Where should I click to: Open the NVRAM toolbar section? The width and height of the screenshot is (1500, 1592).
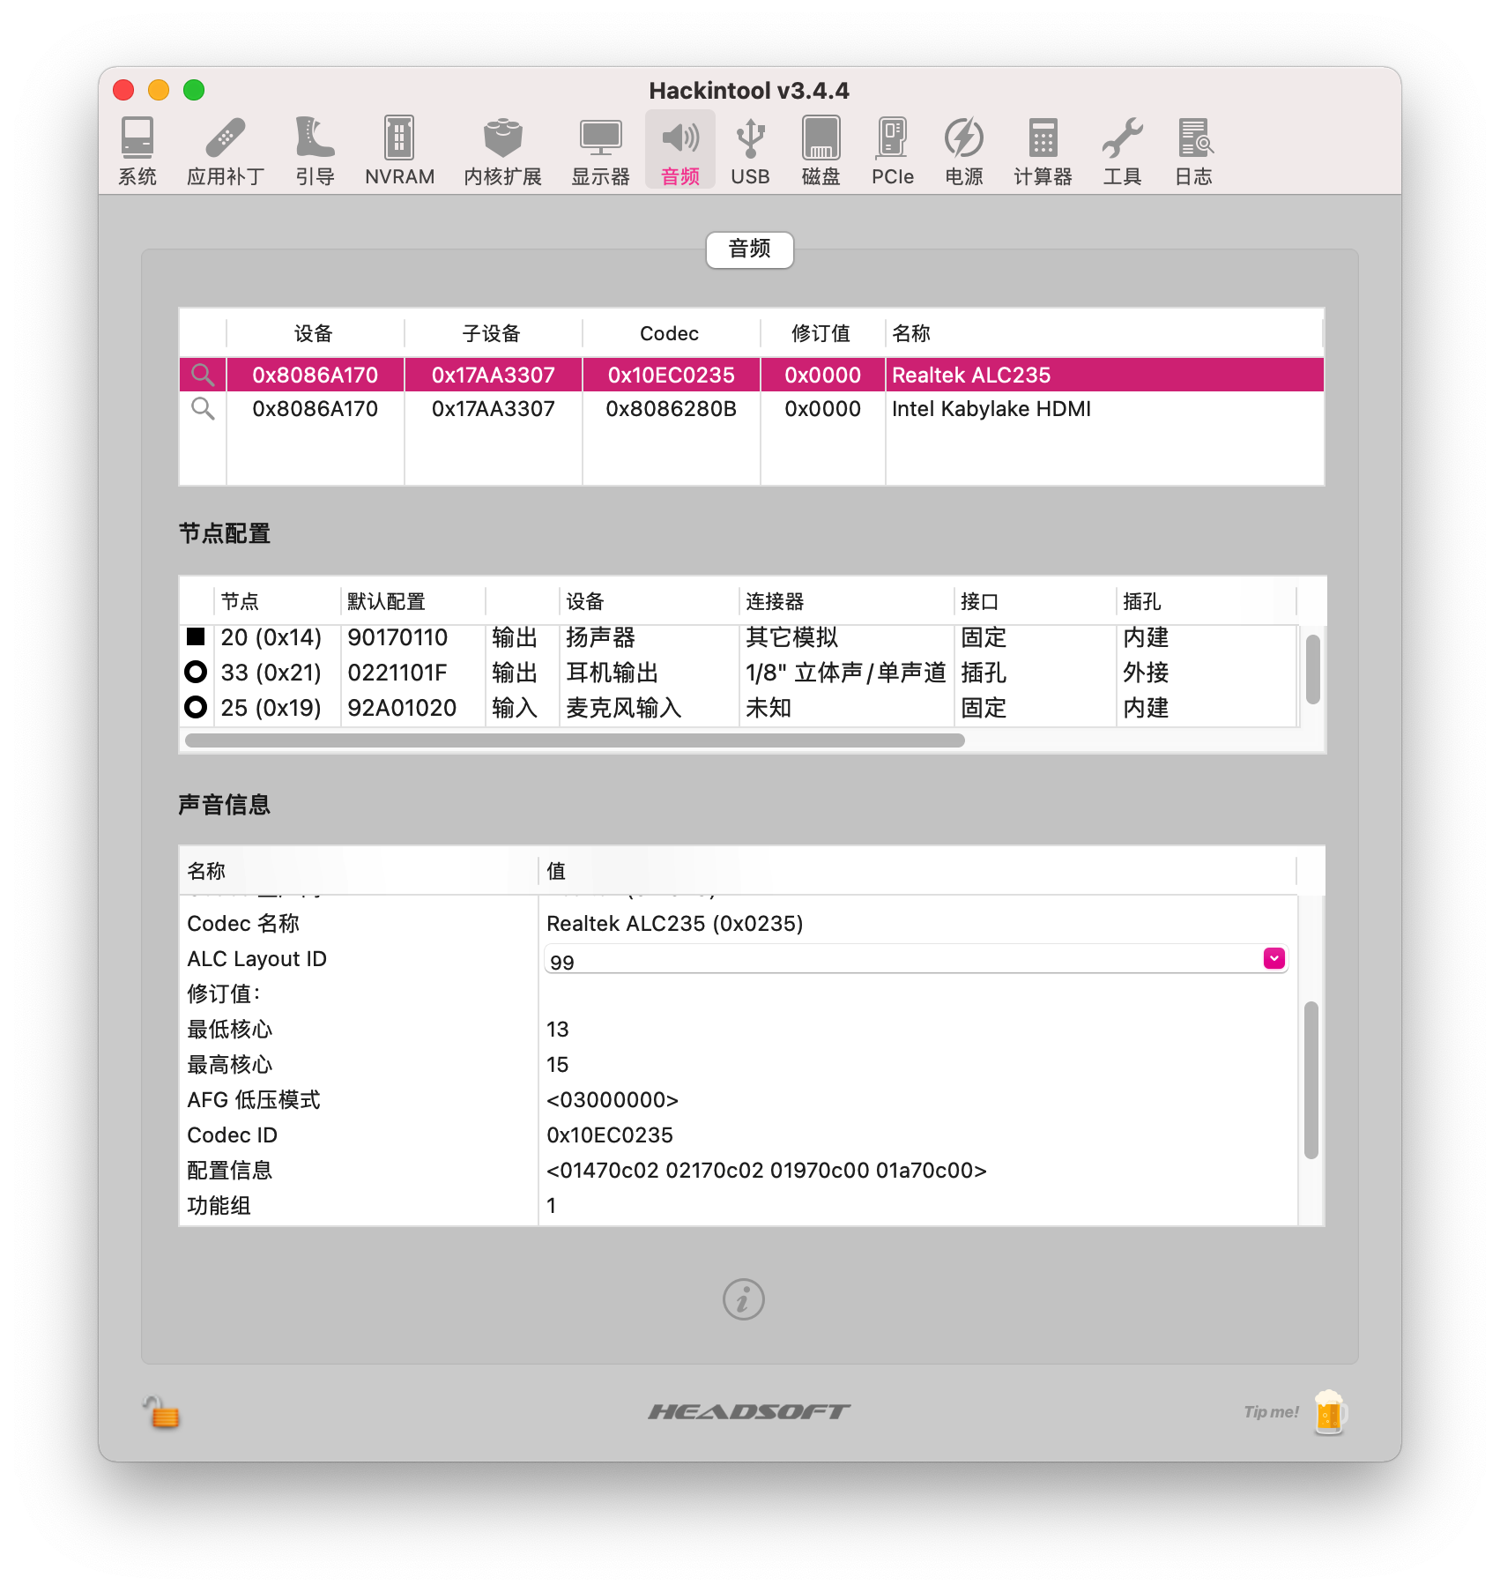tap(399, 152)
